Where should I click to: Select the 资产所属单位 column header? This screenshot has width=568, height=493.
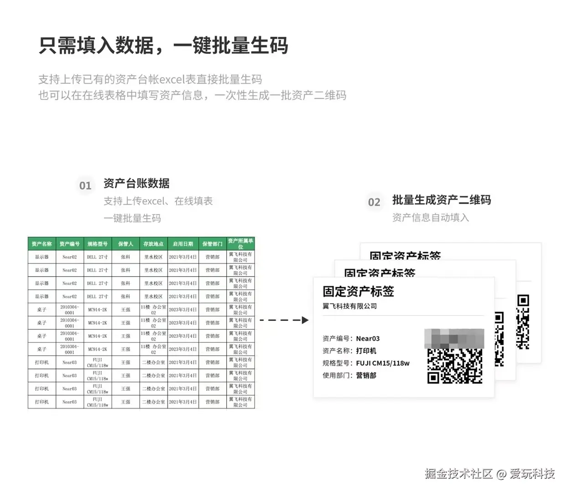click(240, 244)
